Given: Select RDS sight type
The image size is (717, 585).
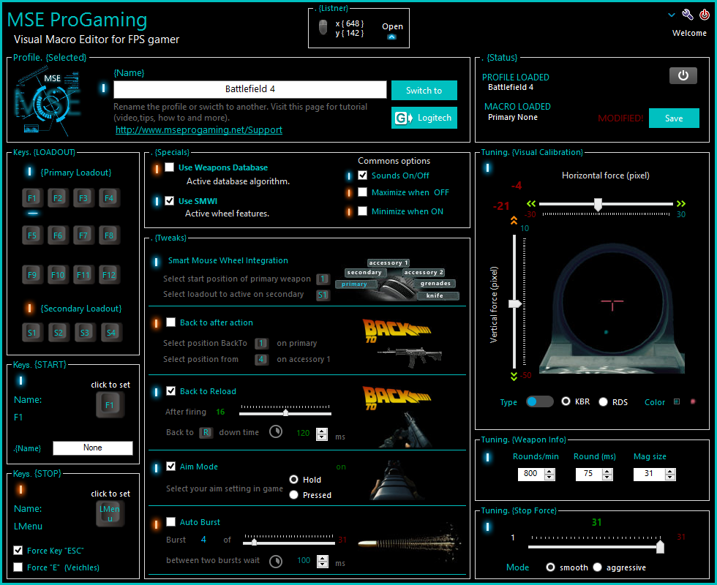Looking at the screenshot, I should click(x=604, y=401).
